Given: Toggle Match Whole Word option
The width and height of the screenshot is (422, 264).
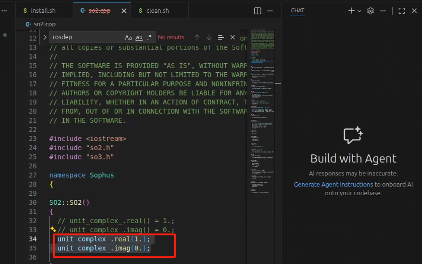Looking at the screenshot, I should click(x=139, y=37).
